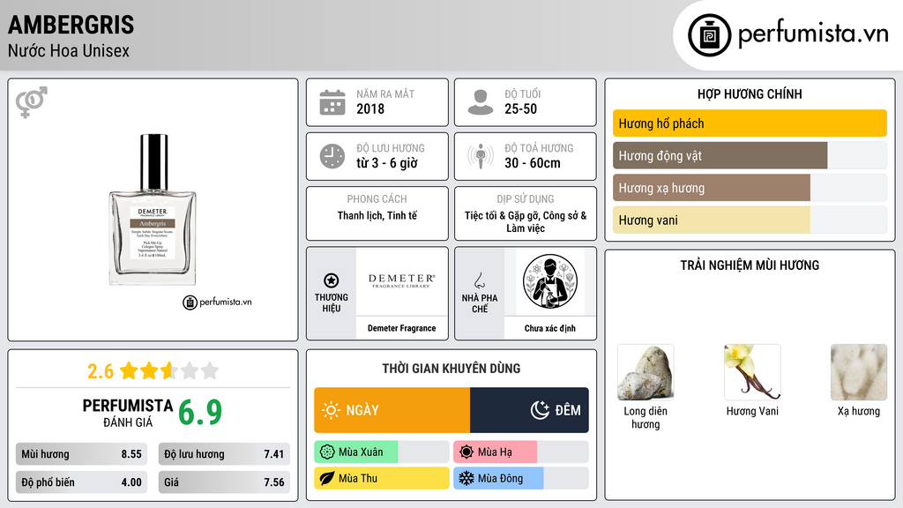This screenshot has height=508, width=903.
Task: Click the sillage icon beside Độ toả hương
Action: 481,156
